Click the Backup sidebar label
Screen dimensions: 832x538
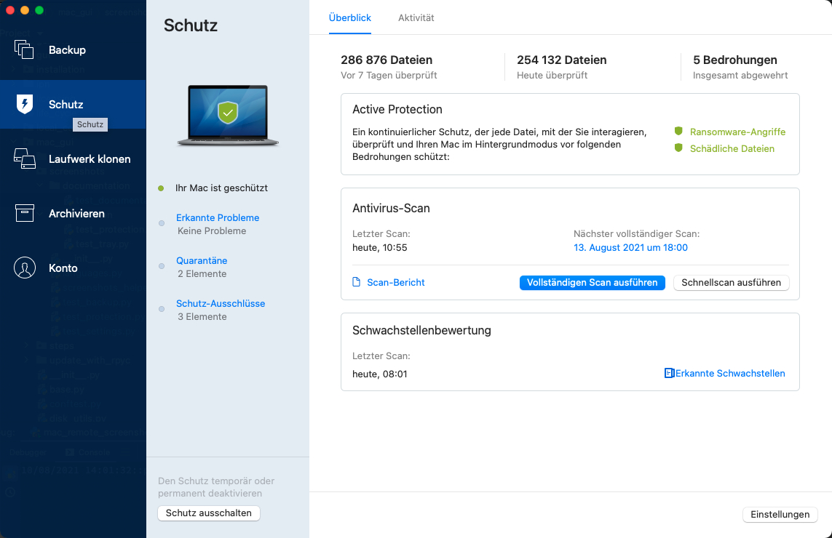point(68,50)
